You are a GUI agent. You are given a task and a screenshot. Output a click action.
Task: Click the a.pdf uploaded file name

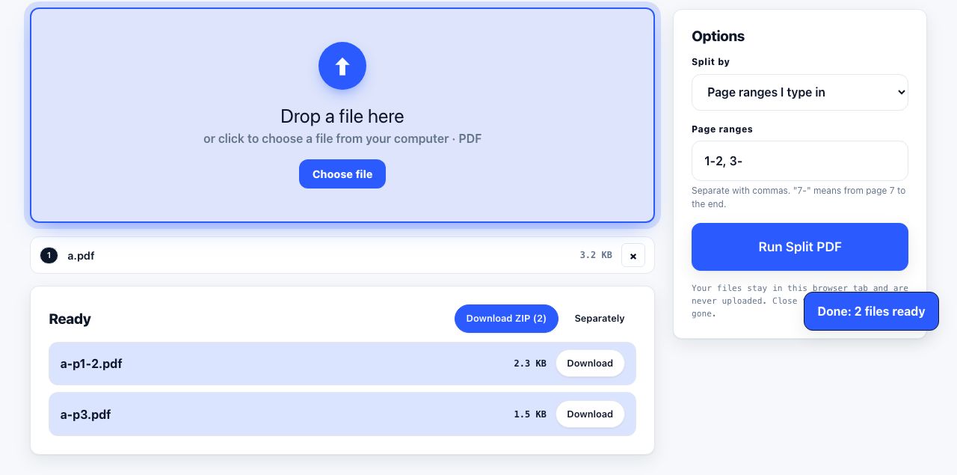(x=81, y=256)
